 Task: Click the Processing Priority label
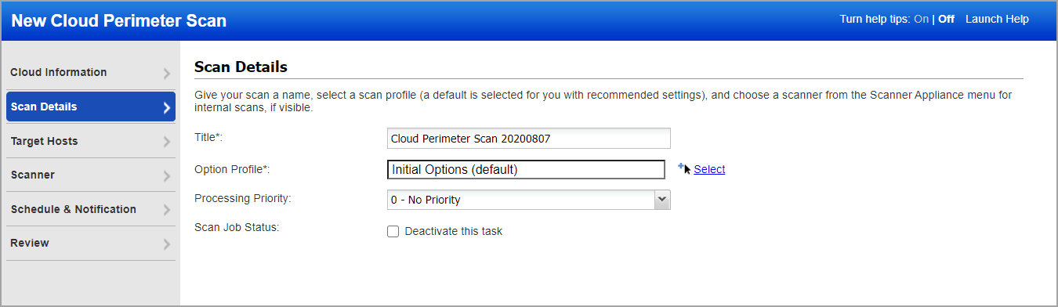(243, 198)
